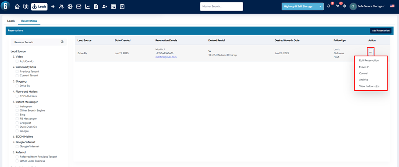Open the map icon in navbar
Viewport: 399px width, 167px height.
point(26,7)
